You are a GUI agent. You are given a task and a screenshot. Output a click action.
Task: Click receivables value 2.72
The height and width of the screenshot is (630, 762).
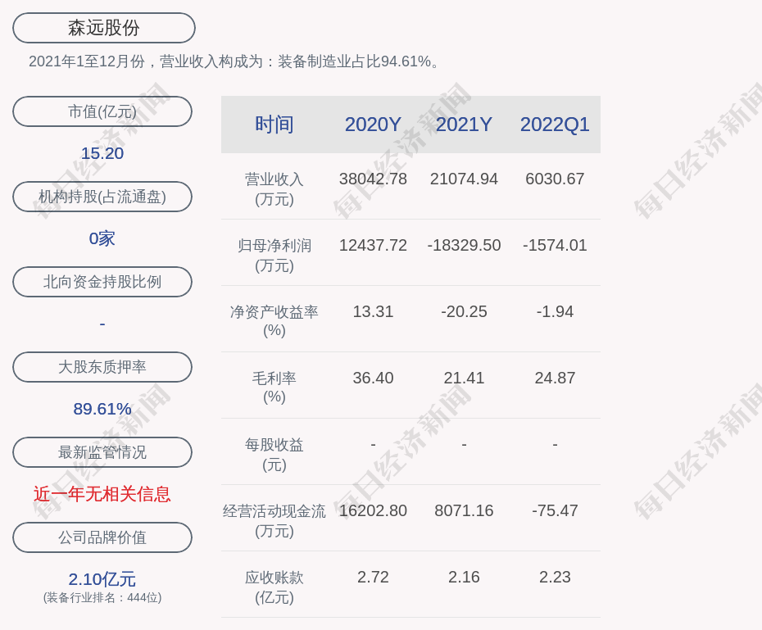(x=373, y=577)
